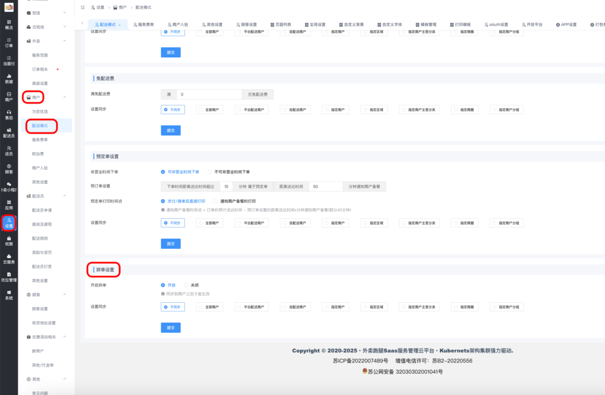Image resolution: width=605 pixels, height=395 pixels.
Task: Click the 指定商圈 sync option toggle
Action: [x=467, y=109]
